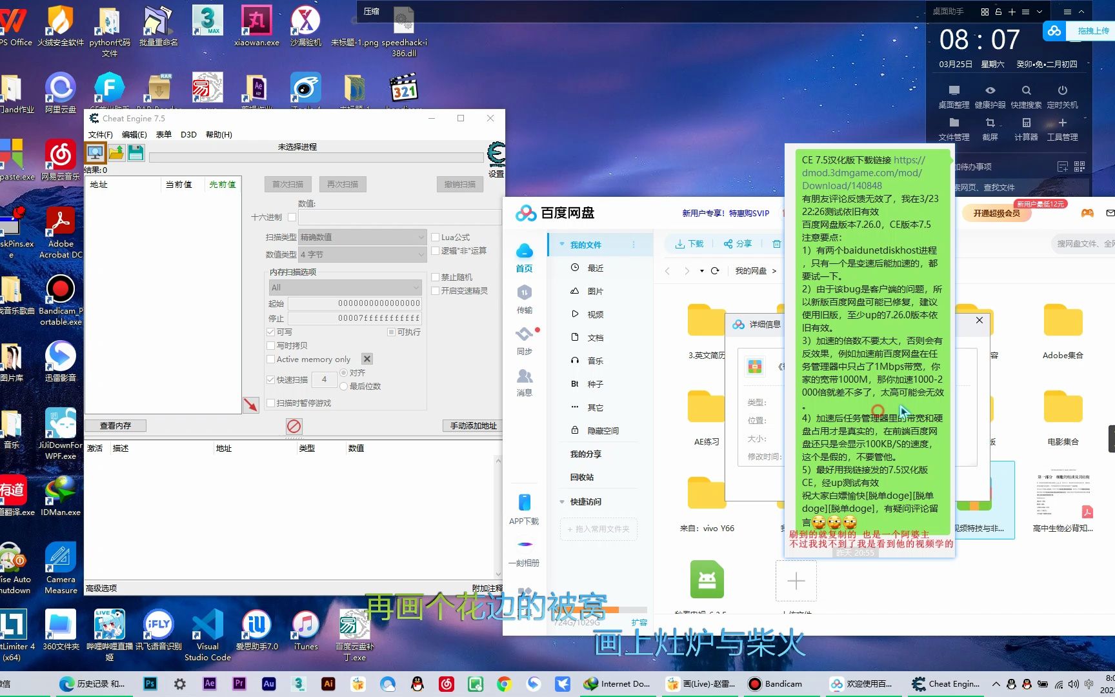Enable the Lua公式 checkbox
The image size is (1115, 697).
(x=436, y=237)
